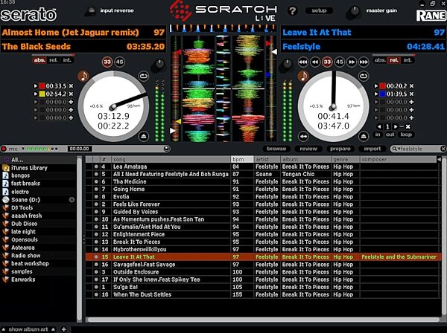Clear the feelstyle search field
Viewport: 447px width, 333px height.
tap(443, 149)
